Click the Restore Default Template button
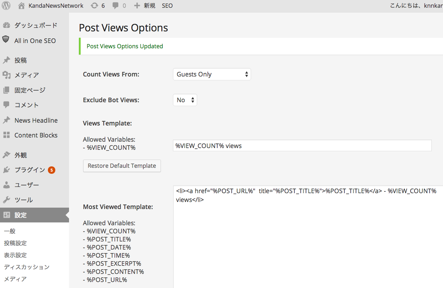 pos(122,166)
